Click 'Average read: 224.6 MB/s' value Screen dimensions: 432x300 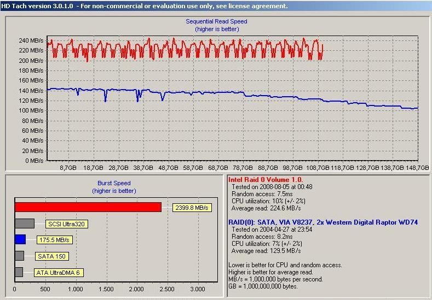(266, 208)
